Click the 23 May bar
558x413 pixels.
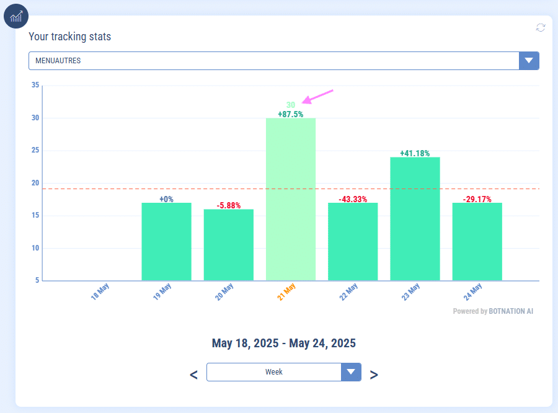tap(414, 219)
